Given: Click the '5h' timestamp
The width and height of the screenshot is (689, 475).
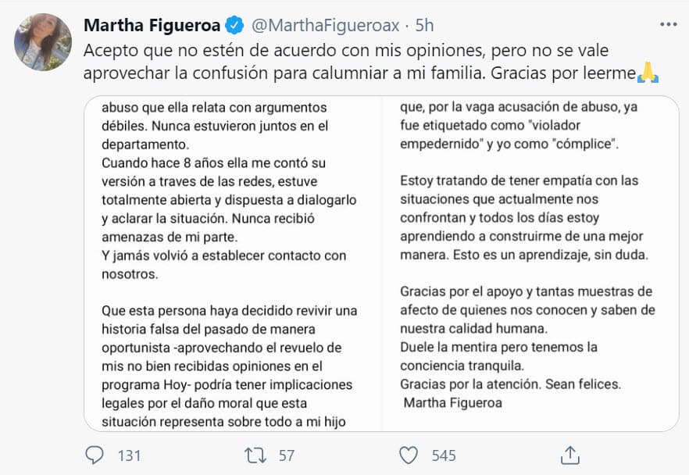Looking at the screenshot, I should 423,24.
